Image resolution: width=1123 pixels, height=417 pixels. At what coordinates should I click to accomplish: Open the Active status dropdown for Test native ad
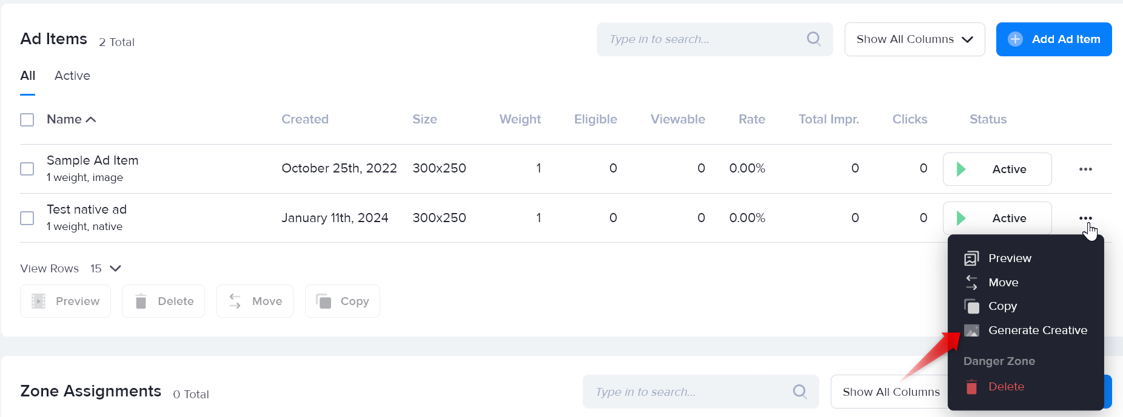(x=997, y=218)
